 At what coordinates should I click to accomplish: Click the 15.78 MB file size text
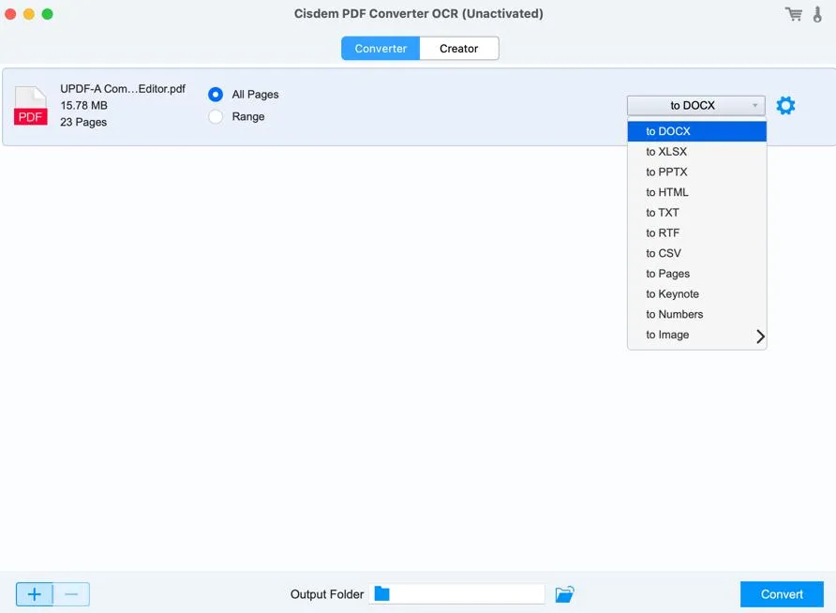[83, 106]
